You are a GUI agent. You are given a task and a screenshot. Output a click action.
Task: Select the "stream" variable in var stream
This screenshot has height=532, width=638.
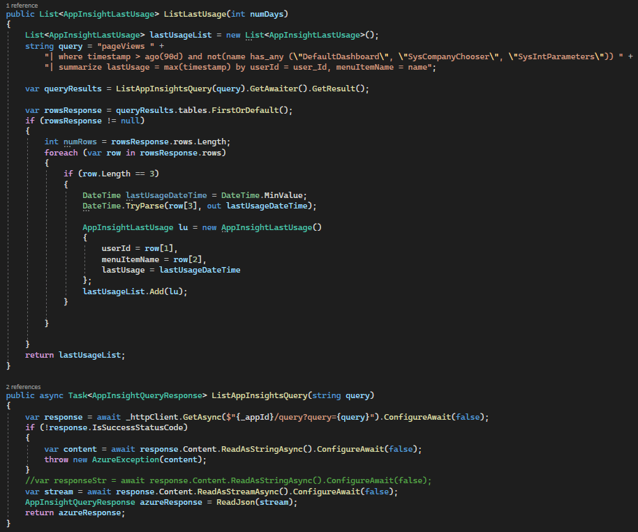click(59, 492)
